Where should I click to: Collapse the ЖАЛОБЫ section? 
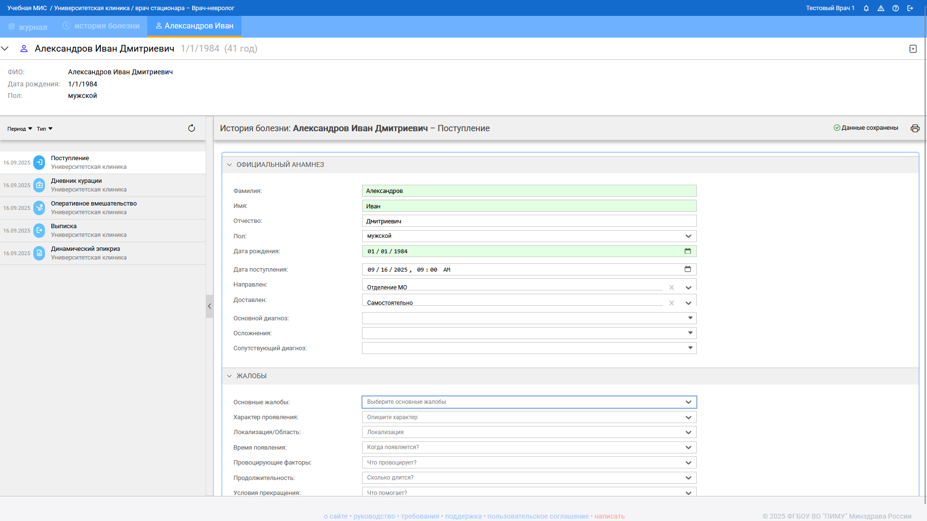(229, 376)
